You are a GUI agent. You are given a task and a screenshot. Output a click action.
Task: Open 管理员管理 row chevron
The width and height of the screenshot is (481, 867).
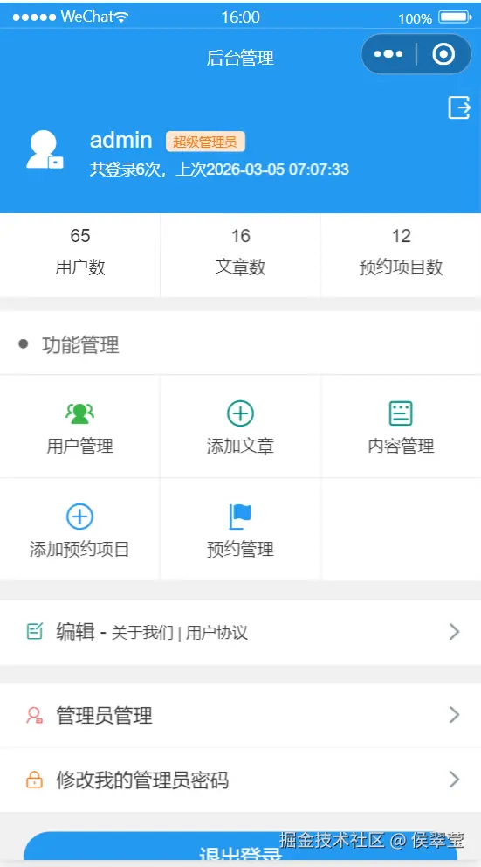point(455,715)
